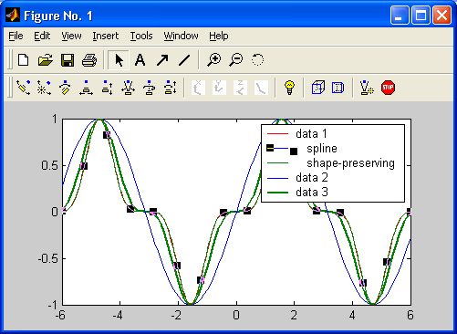Open the Tools menu

(141, 36)
